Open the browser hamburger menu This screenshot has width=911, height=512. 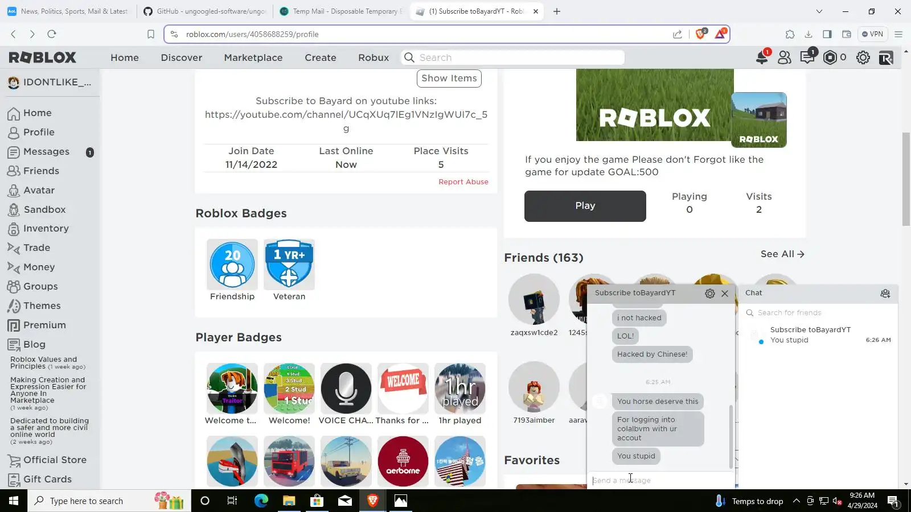[898, 34]
